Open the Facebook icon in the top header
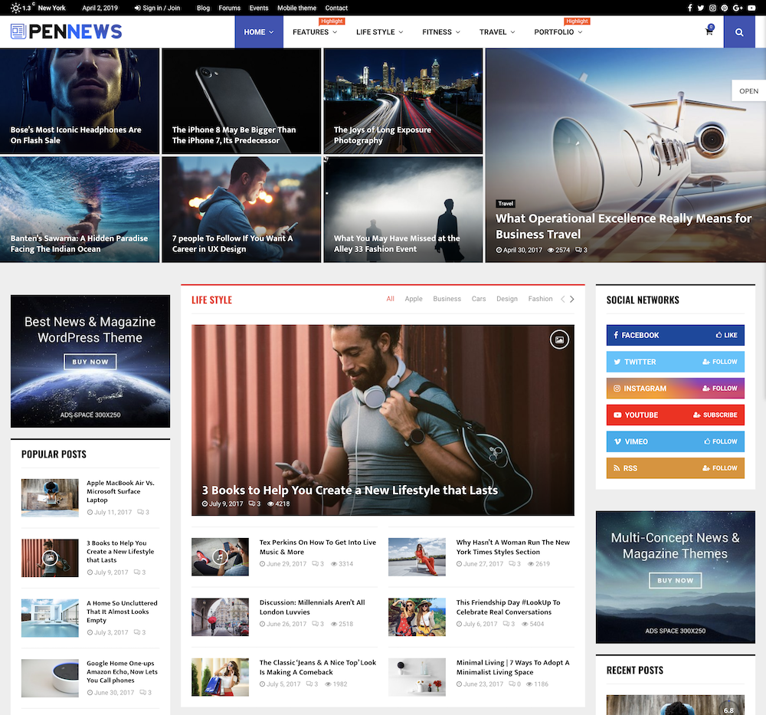Screen dimensions: 766x715 tap(690, 8)
